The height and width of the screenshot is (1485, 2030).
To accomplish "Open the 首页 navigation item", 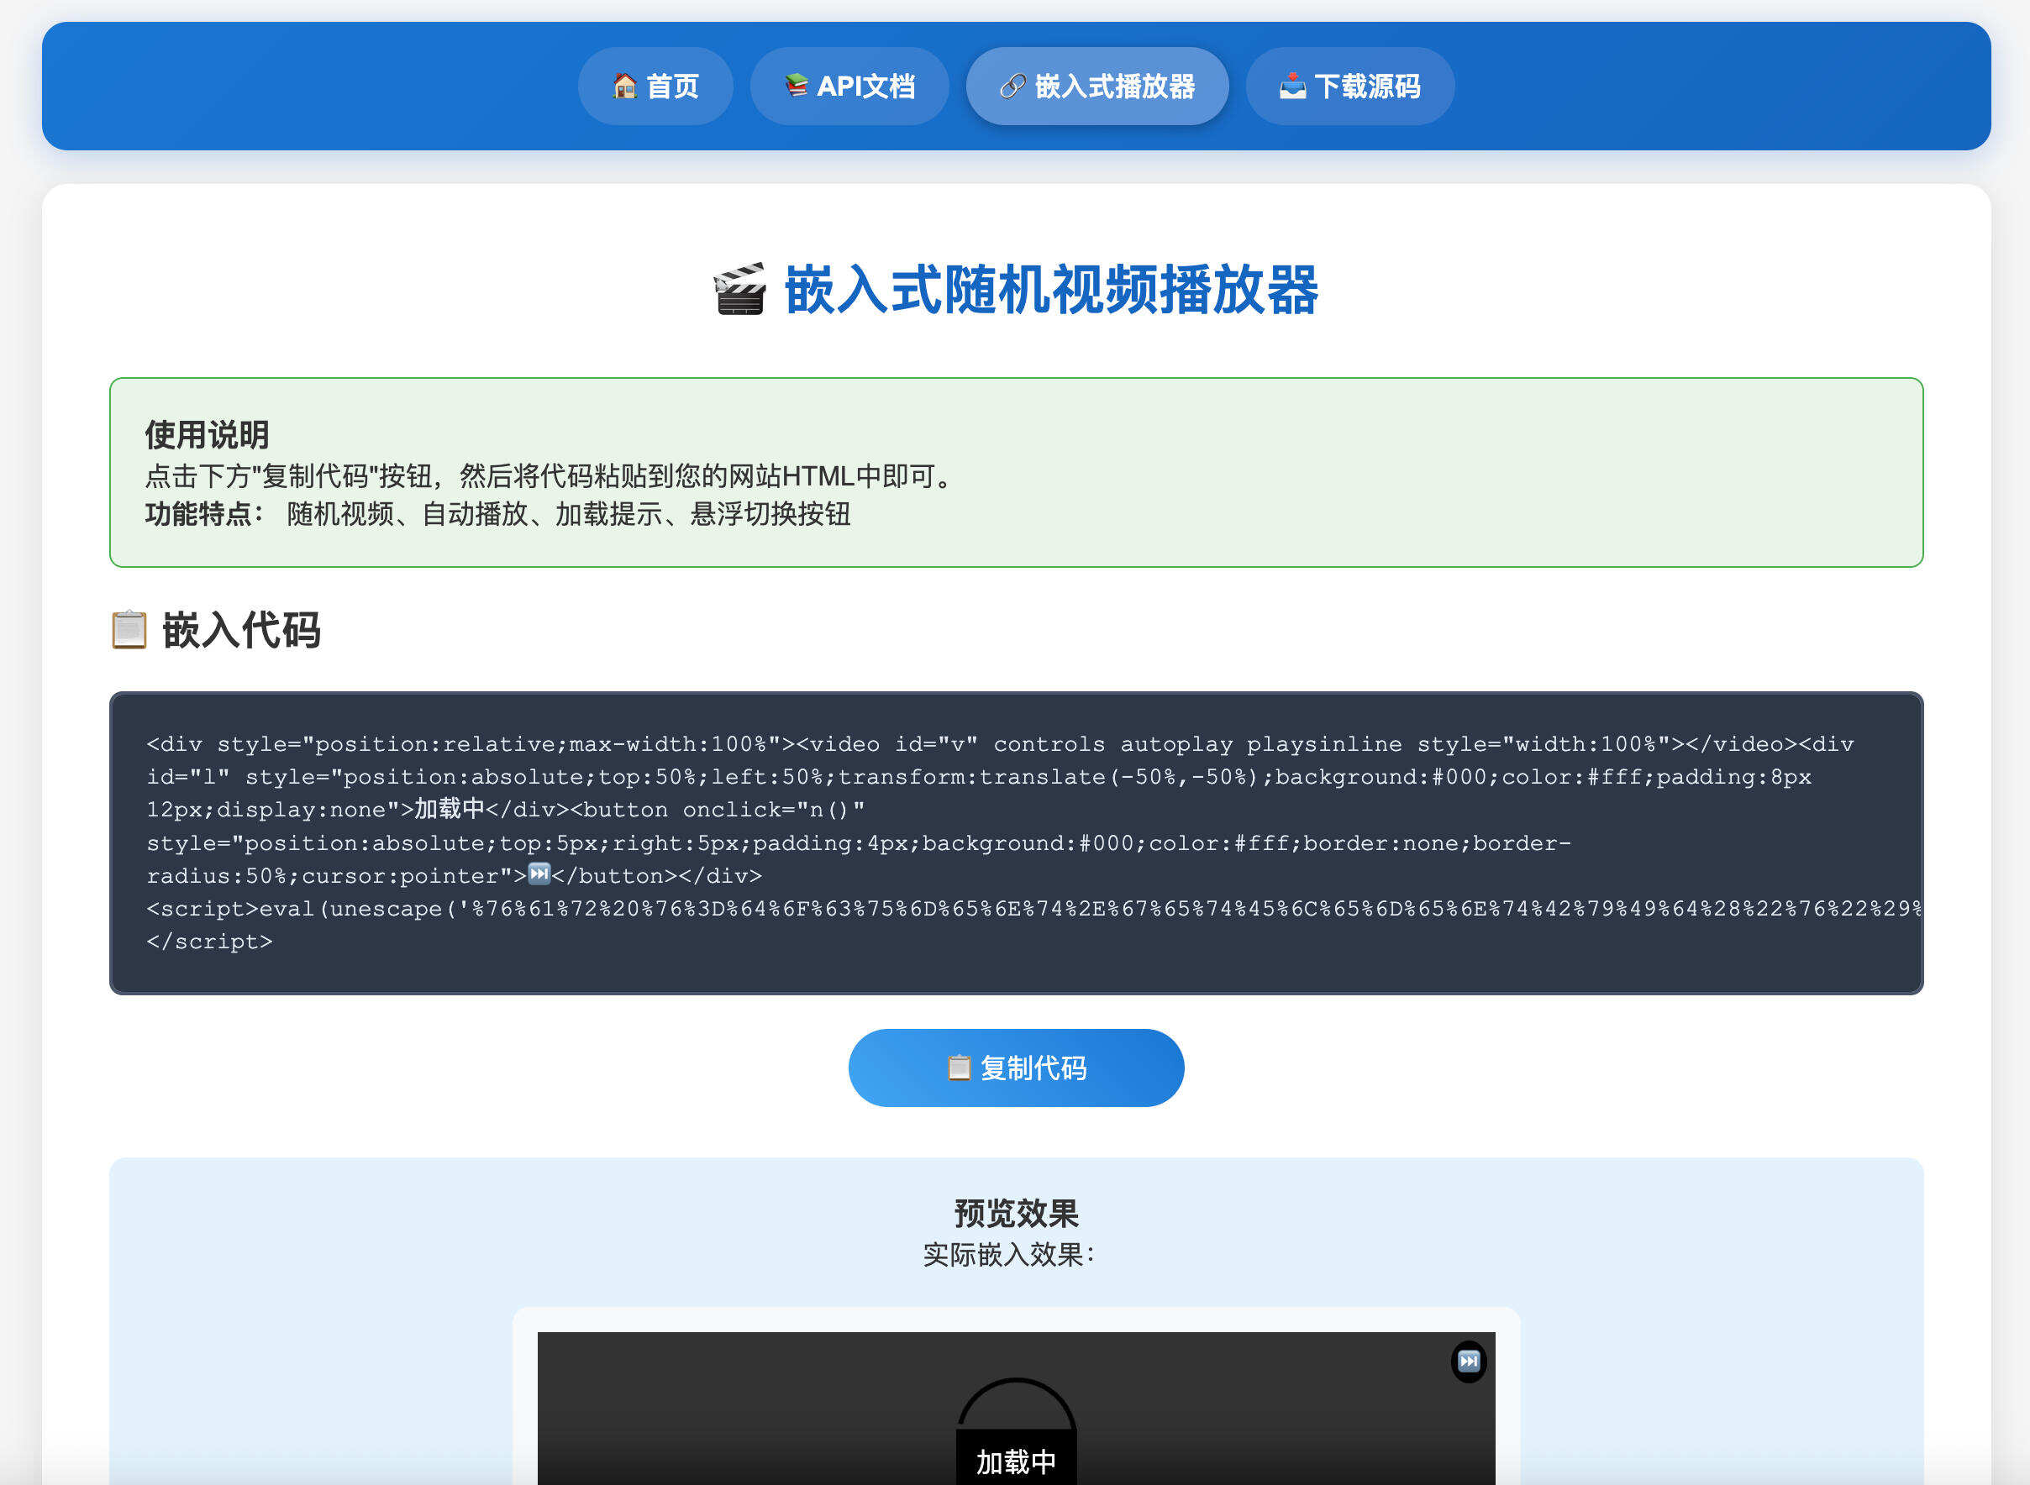I will click(655, 86).
